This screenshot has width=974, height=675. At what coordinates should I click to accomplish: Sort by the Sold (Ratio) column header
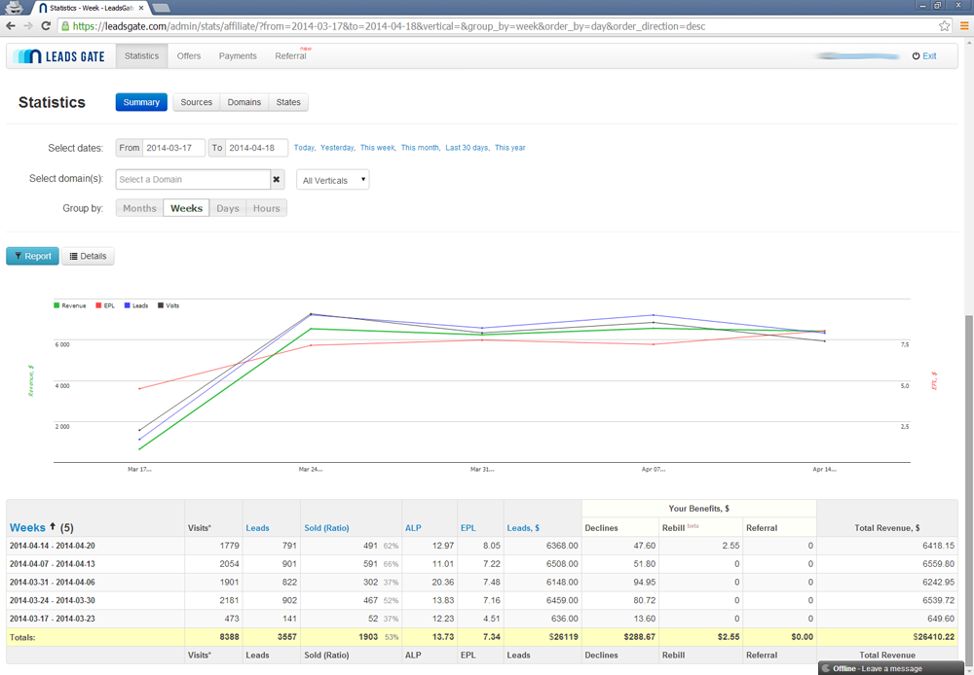pos(326,528)
